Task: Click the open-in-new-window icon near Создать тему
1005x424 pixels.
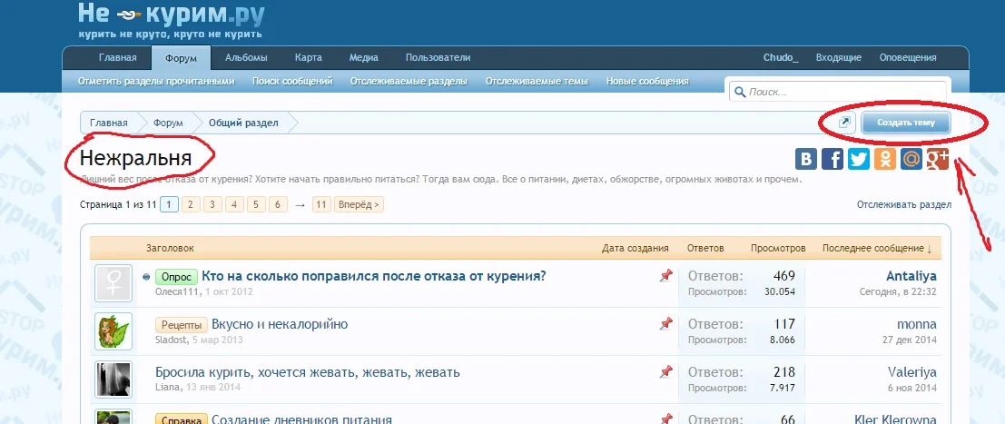Action: [x=845, y=123]
